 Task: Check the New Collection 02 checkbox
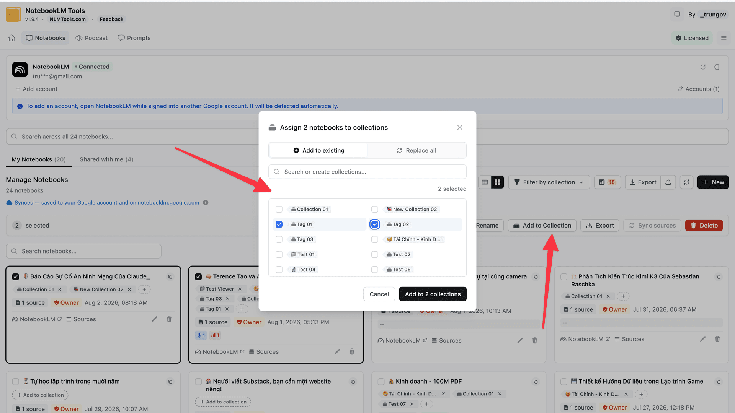coord(375,210)
